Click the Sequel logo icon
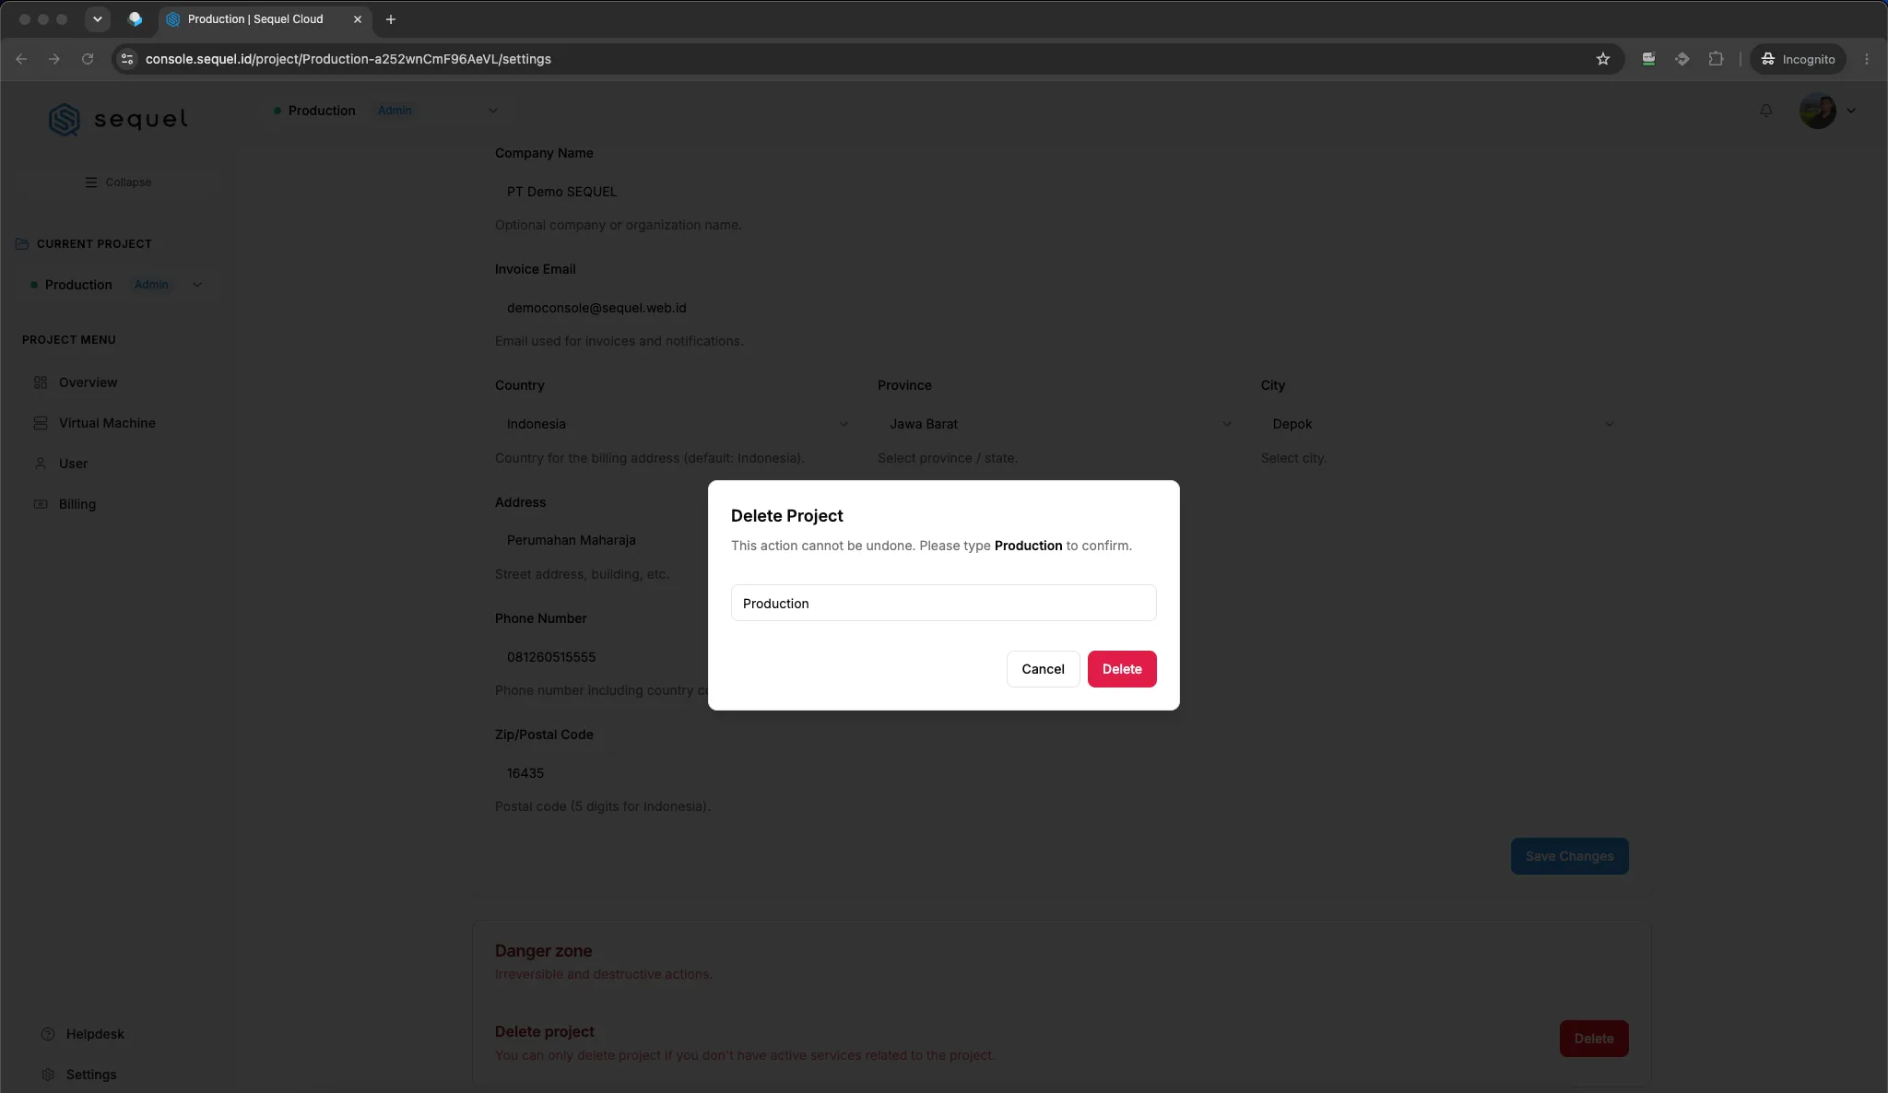The height and width of the screenshot is (1093, 1888). (65, 120)
